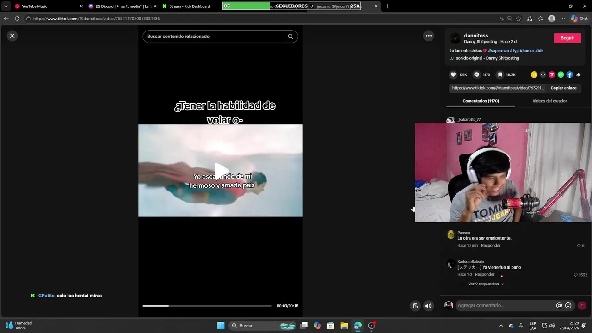This screenshot has height=333, width=592.
Task: Click the embed code icon
Action: (x=543, y=74)
